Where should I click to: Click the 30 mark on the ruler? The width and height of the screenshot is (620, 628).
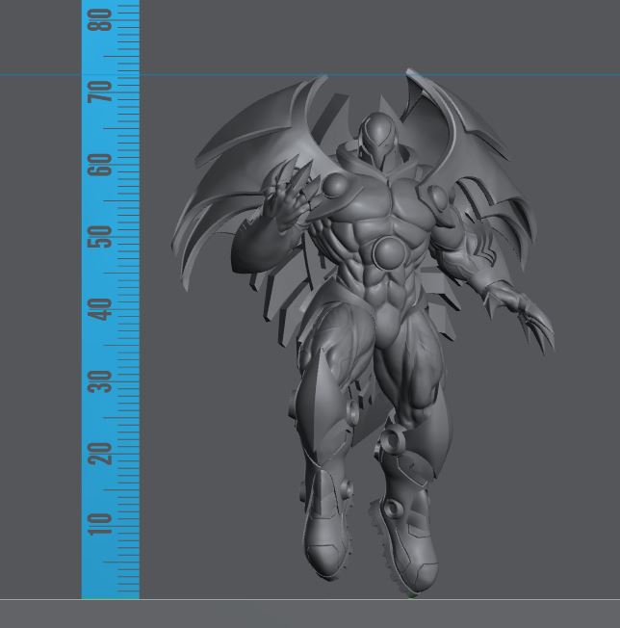[x=100, y=380]
